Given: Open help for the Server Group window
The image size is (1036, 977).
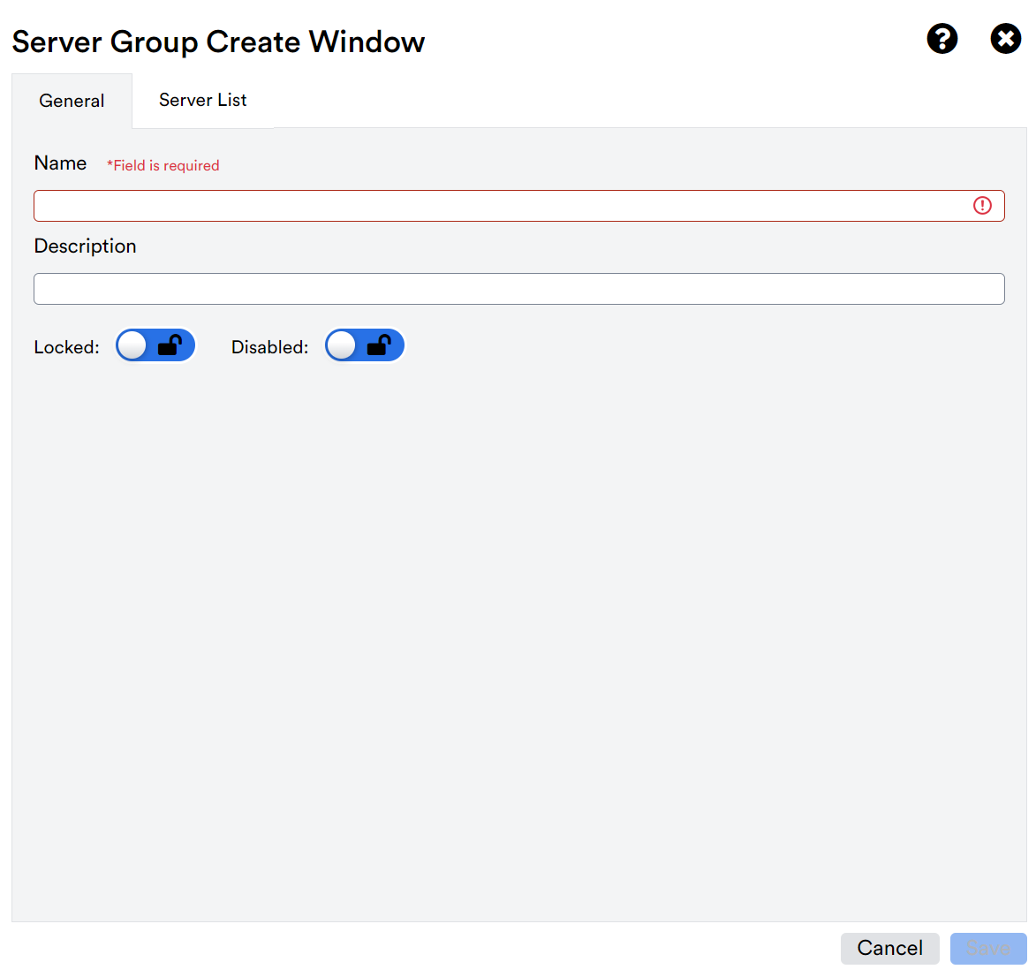Looking at the screenshot, I should [x=941, y=39].
